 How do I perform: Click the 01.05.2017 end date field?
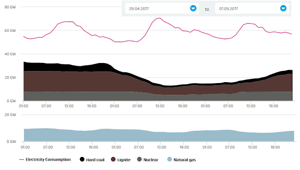coord(252,8)
